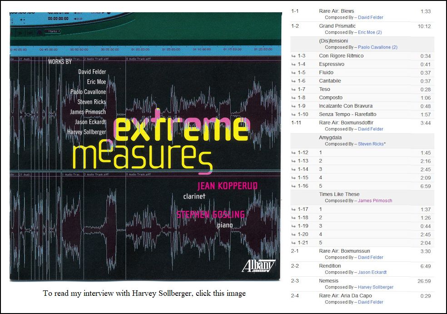Click track number 1-12
The height and width of the screenshot is (314, 447).
point(303,153)
